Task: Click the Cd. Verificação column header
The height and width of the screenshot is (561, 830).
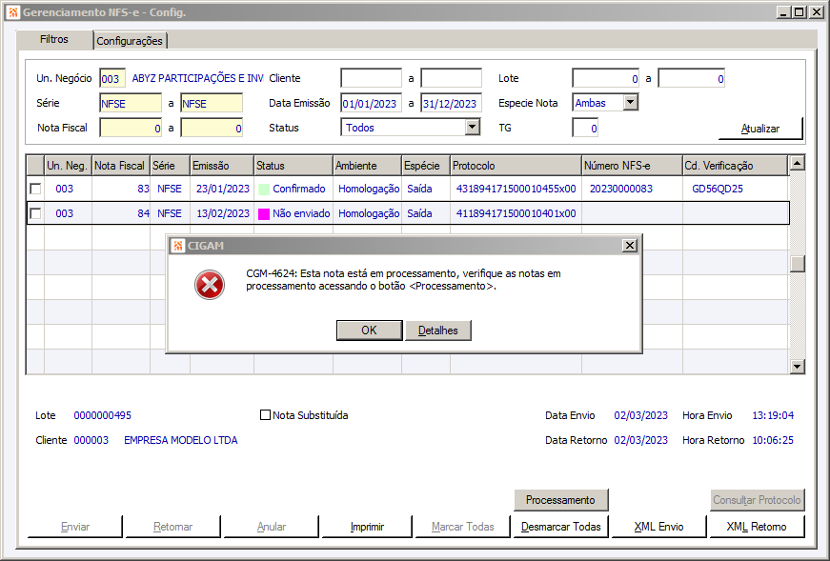Action: pos(735,166)
